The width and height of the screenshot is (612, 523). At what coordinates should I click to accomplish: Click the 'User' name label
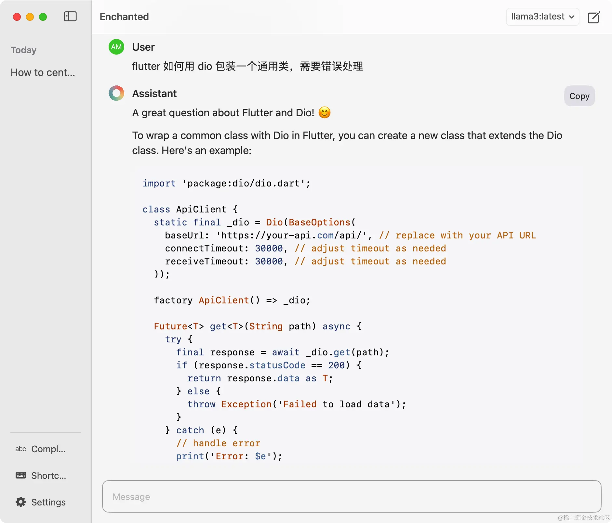tap(143, 47)
